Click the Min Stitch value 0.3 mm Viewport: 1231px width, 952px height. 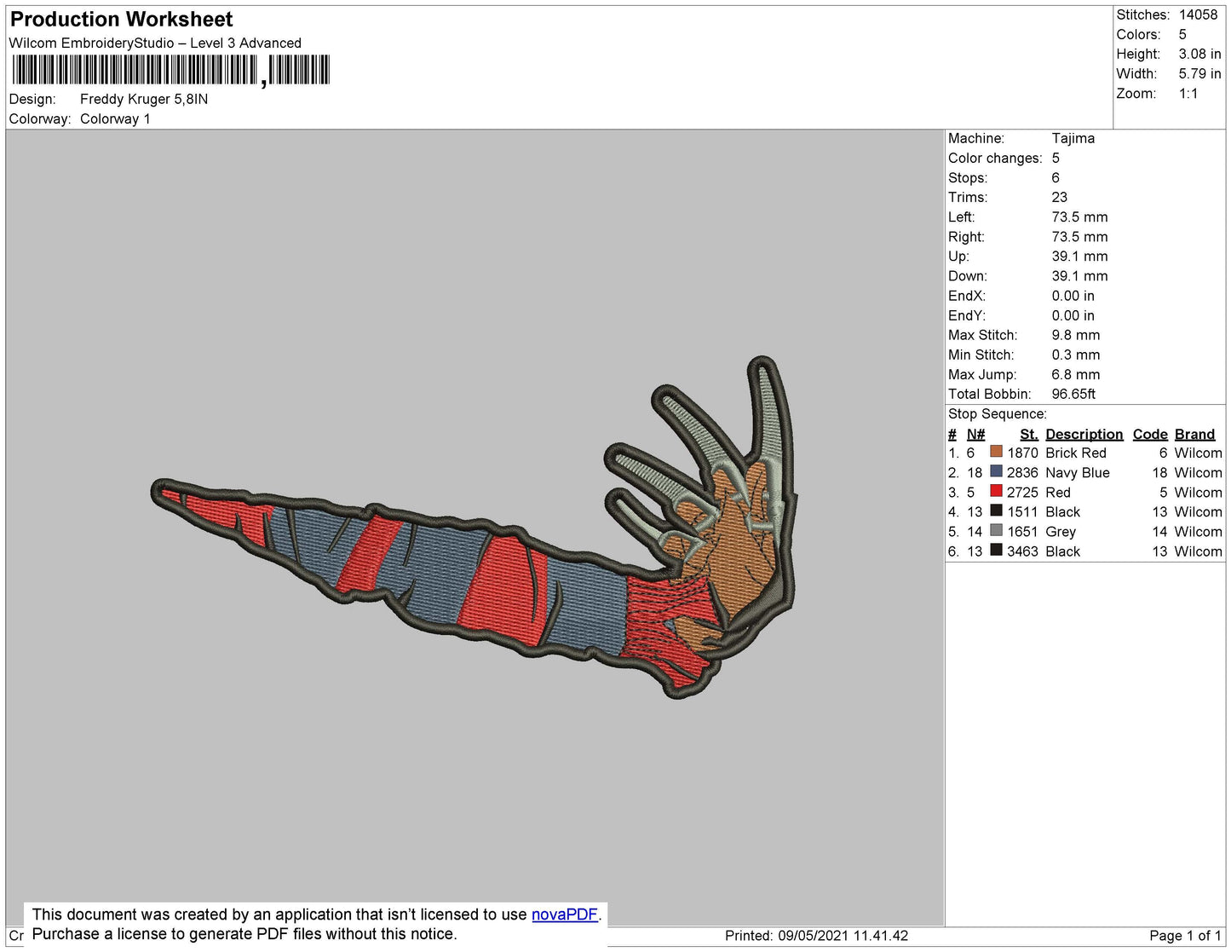(1076, 355)
